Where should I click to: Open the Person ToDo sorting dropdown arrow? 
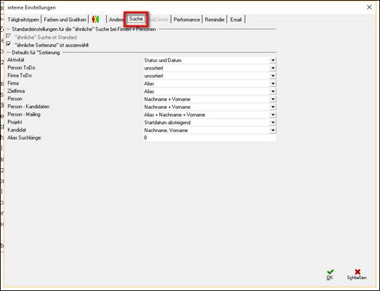[x=273, y=68]
